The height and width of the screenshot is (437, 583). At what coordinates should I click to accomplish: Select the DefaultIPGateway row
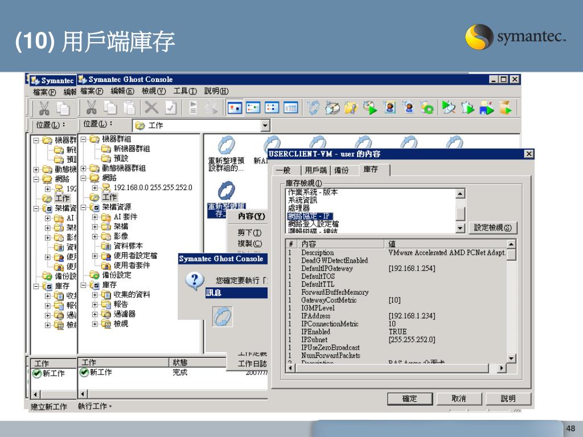click(396, 269)
